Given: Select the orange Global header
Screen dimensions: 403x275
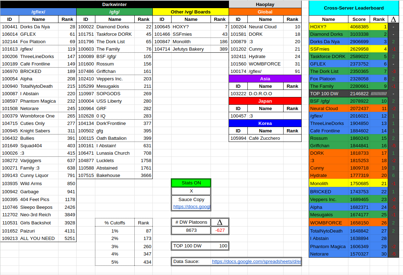Looking at the screenshot, I should coord(265,12).
